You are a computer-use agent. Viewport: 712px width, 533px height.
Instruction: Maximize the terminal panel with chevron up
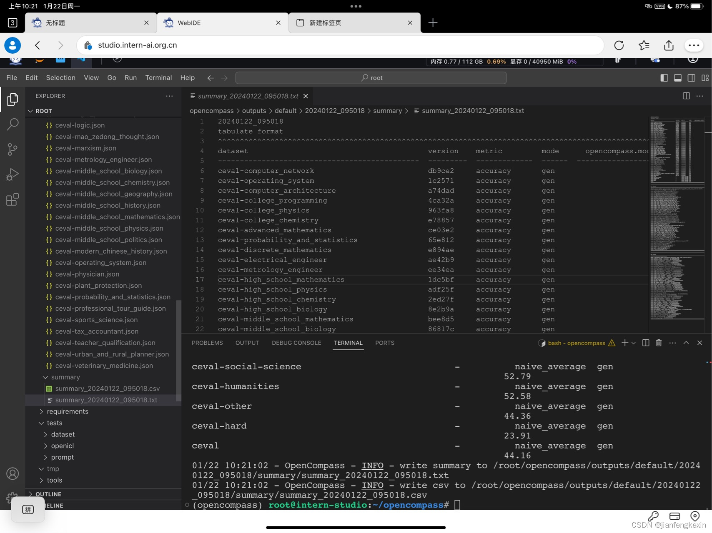point(686,343)
